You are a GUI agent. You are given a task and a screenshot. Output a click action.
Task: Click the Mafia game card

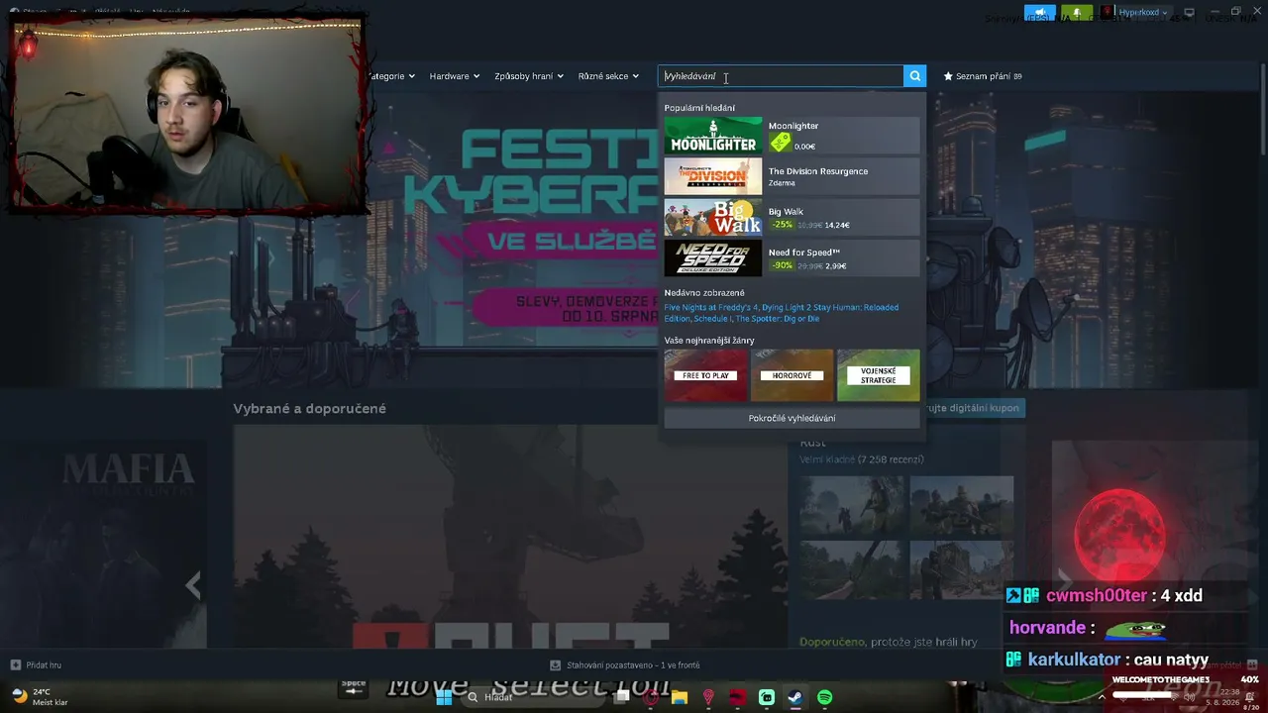click(104, 543)
